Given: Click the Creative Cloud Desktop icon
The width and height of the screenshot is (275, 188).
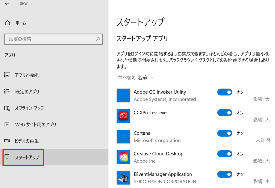Looking at the screenshot, I should tap(123, 157).
